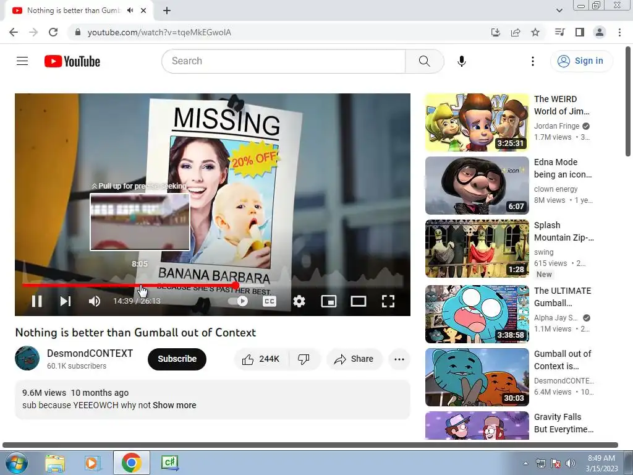Open system volume tray icon

571,463
